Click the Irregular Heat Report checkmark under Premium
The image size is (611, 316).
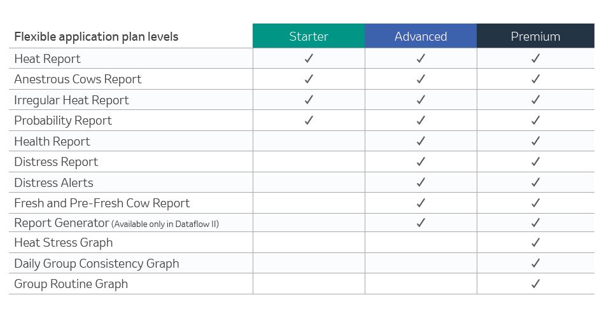pyautogui.click(x=535, y=100)
